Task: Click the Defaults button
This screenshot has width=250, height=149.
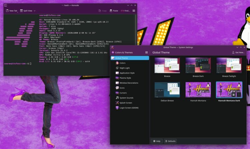Action: pos(170,141)
